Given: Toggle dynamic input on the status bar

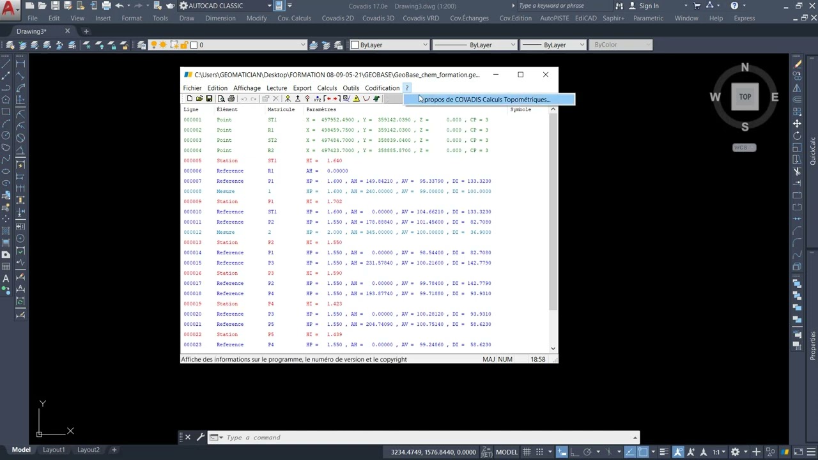Looking at the screenshot, I should (x=561, y=452).
